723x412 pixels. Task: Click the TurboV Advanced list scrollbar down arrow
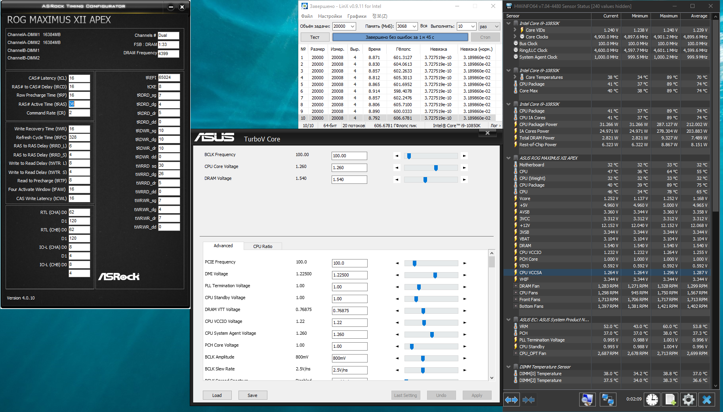pyautogui.click(x=492, y=378)
